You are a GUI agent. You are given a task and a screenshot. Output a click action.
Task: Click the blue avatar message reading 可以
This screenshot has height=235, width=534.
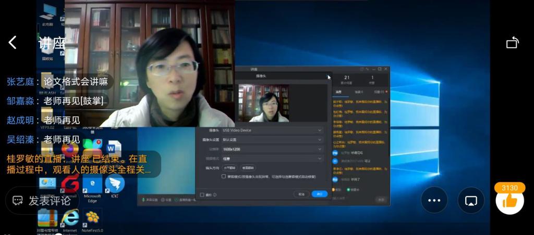coord(351,161)
